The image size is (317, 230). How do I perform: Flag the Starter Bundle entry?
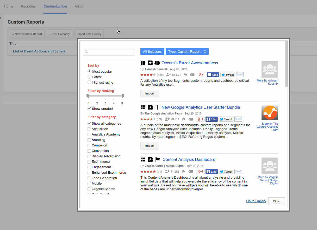coord(184,119)
